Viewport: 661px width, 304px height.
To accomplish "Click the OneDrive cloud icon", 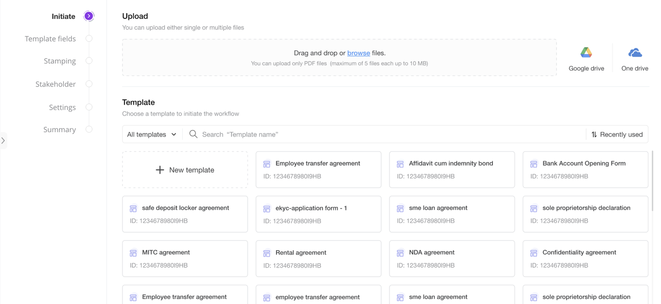I will click(635, 53).
